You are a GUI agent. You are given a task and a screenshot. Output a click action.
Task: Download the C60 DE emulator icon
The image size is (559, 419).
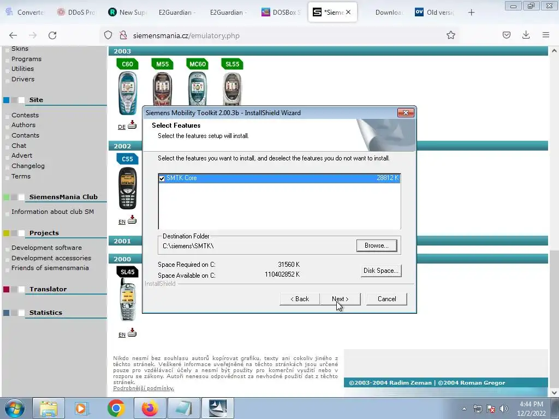point(132,125)
